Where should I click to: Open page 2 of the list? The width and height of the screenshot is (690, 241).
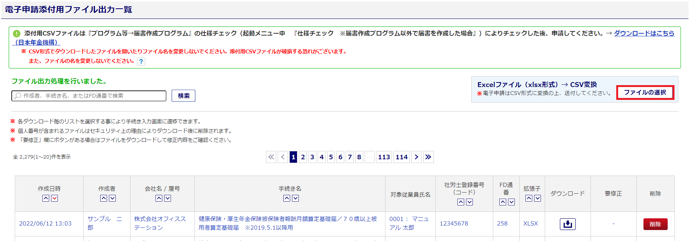[303, 157]
